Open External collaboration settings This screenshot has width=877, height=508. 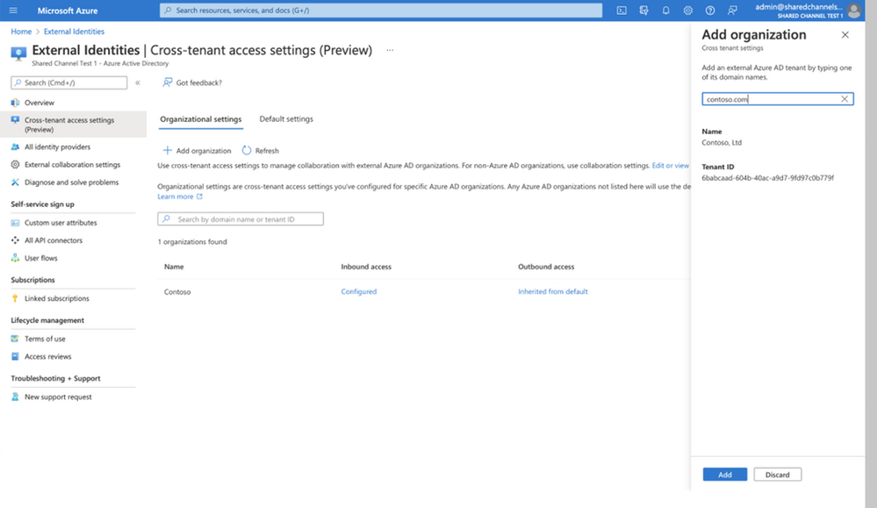pyautogui.click(x=73, y=165)
